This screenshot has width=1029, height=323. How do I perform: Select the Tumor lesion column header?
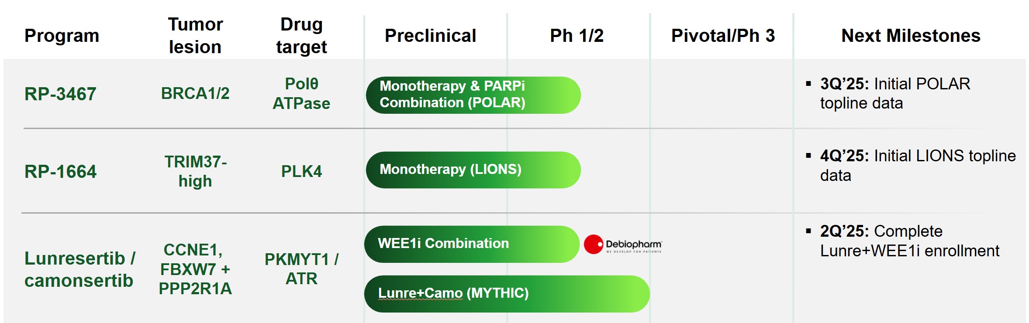(195, 36)
